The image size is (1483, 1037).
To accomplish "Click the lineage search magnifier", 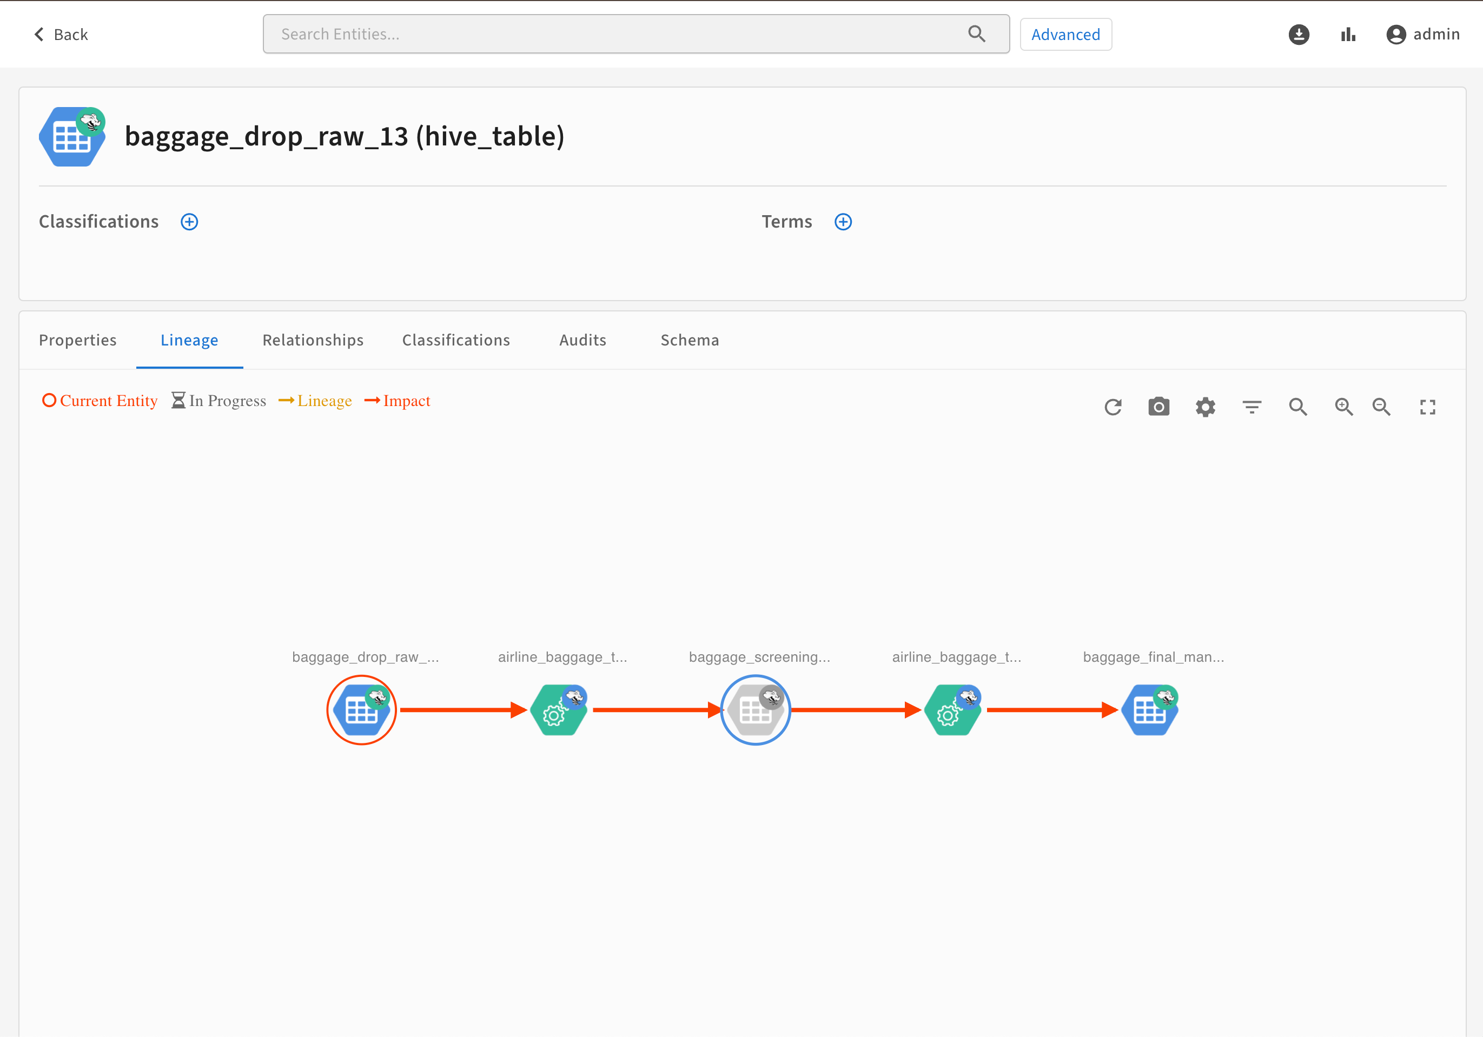I will (x=1297, y=407).
